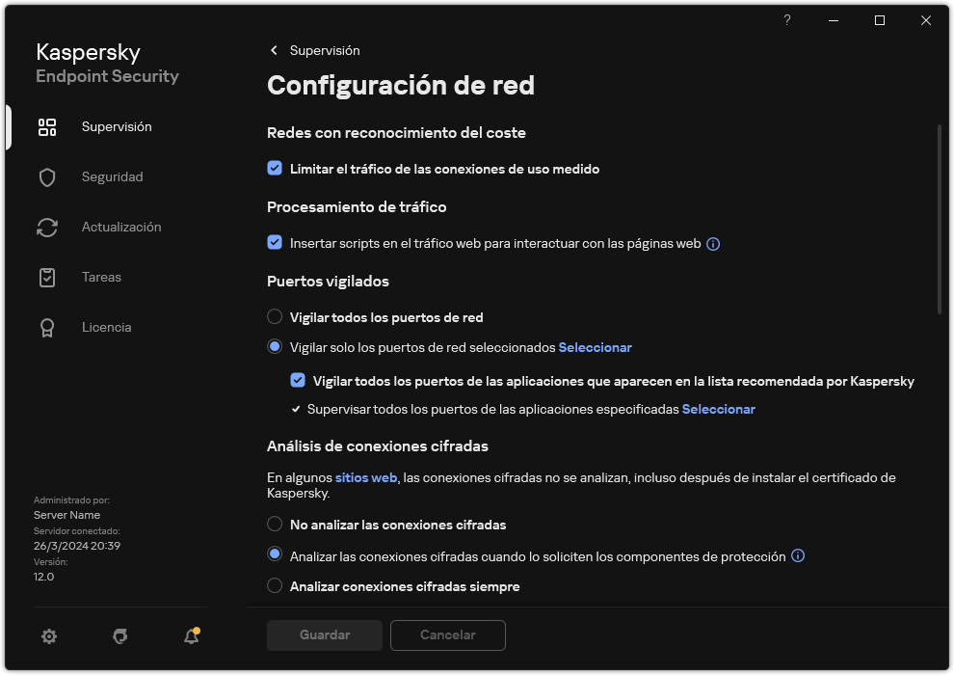
Task: Uncheck script insertion into web traffic
Action: [x=275, y=243]
